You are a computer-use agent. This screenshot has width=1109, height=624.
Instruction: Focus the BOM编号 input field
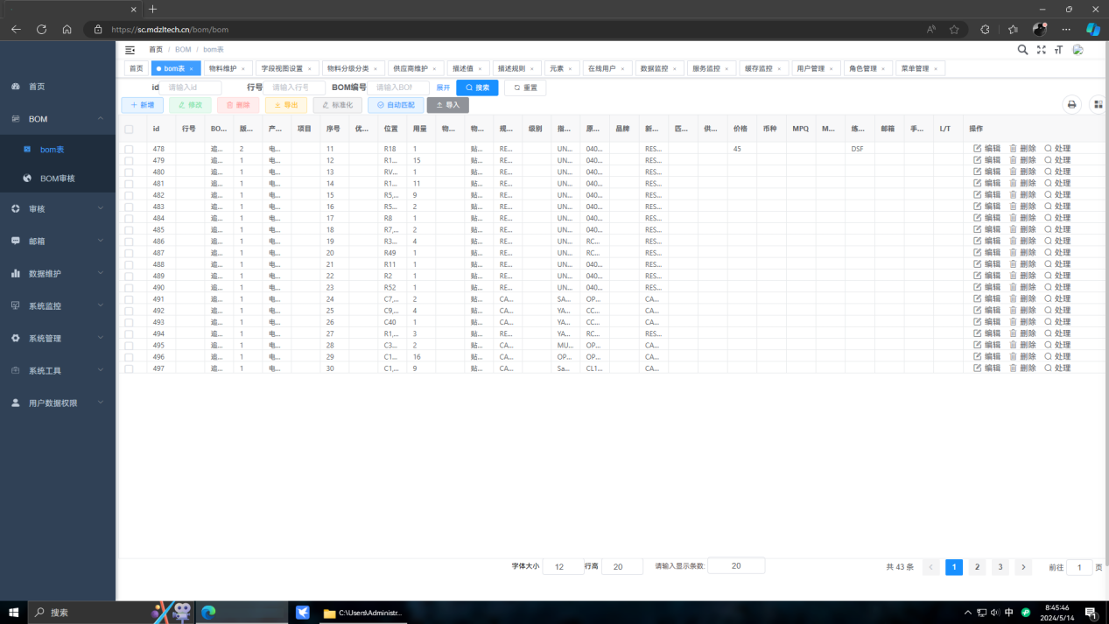[399, 88]
